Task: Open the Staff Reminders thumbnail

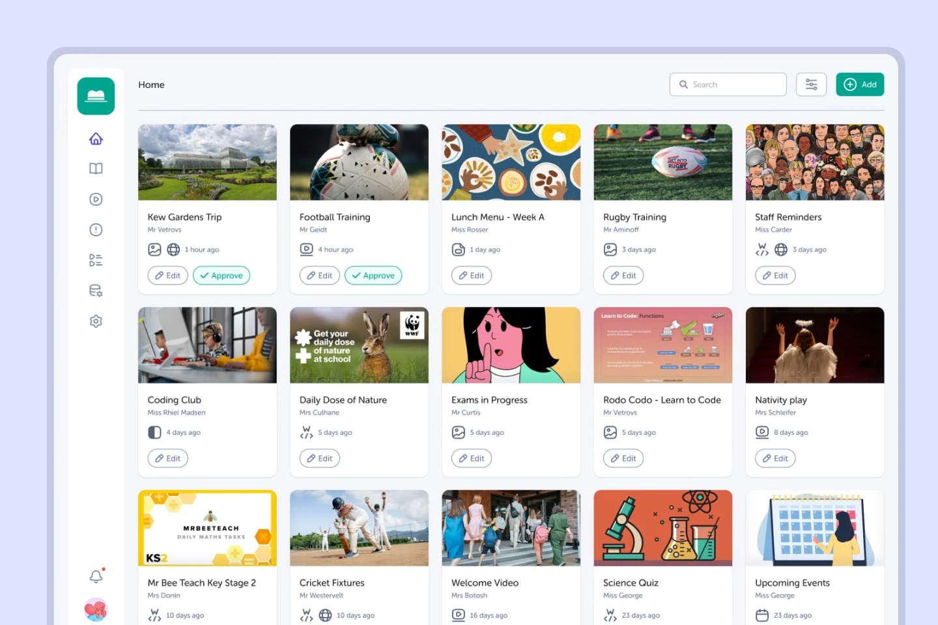Action: click(815, 162)
